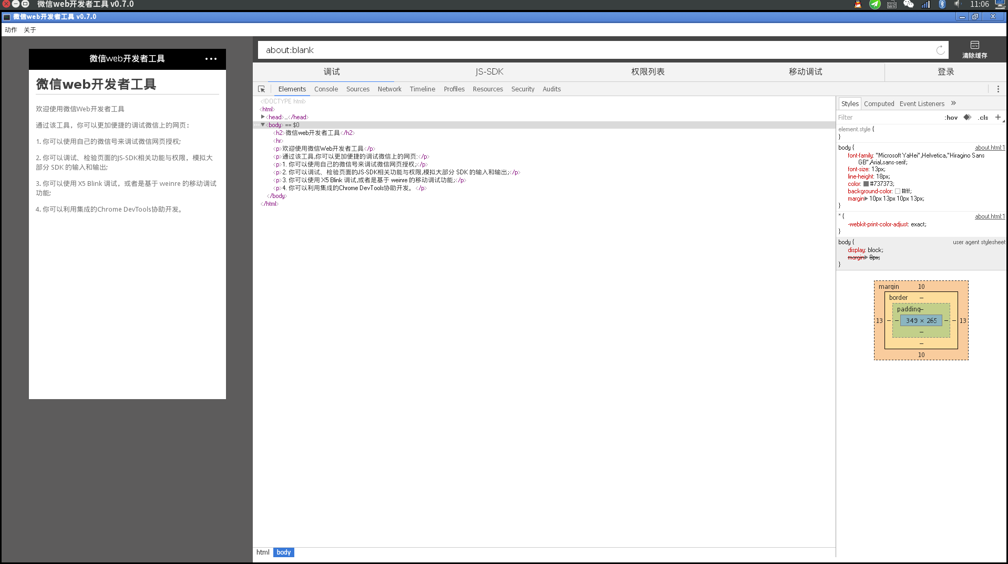Add a new style rule with plus
This screenshot has height=564, width=1008.
point(997,117)
